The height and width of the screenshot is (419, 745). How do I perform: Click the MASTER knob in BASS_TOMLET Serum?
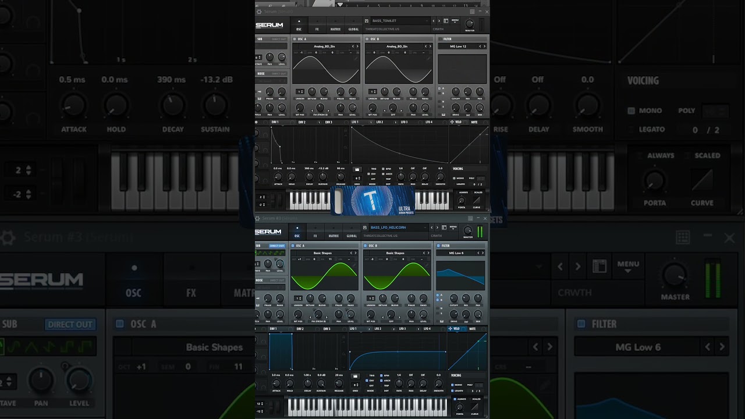coord(470,23)
